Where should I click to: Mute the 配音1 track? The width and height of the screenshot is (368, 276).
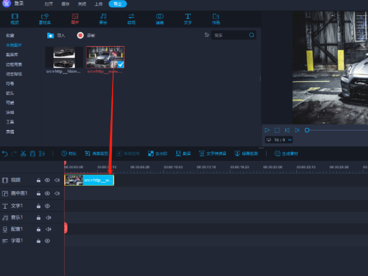[48, 229]
